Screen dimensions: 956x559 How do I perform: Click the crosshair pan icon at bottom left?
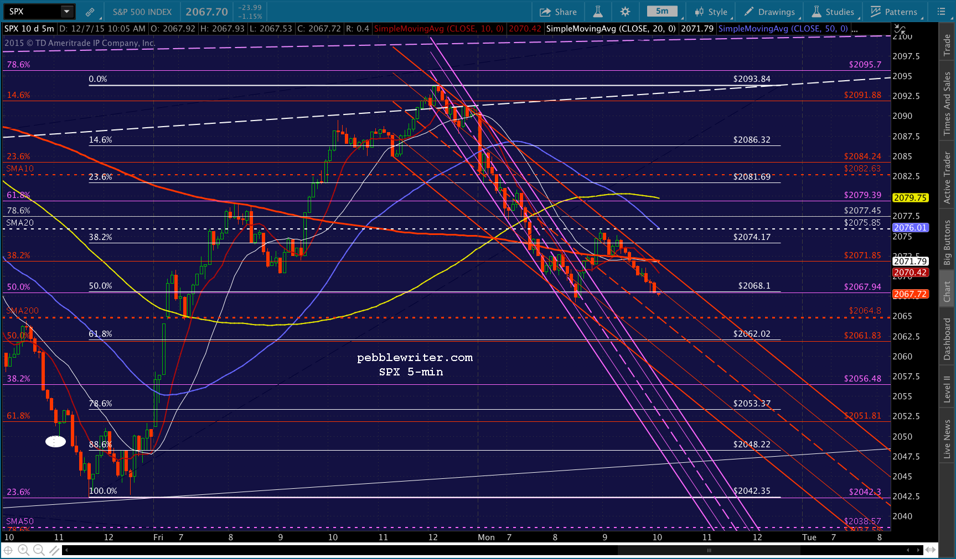coord(8,550)
